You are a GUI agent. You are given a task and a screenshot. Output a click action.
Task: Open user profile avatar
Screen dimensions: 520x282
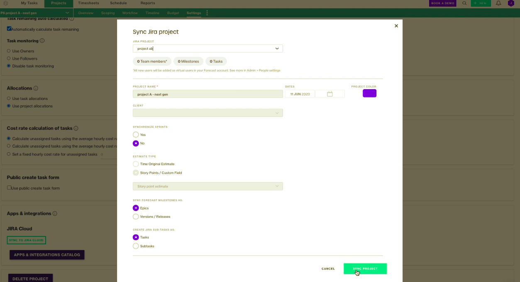point(511,3)
